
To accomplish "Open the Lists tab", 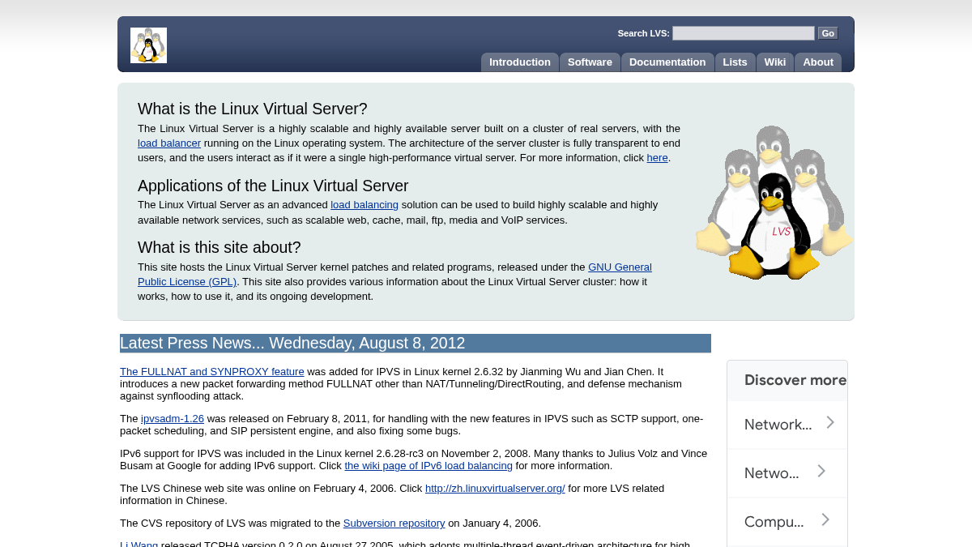I will [x=735, y=62].
